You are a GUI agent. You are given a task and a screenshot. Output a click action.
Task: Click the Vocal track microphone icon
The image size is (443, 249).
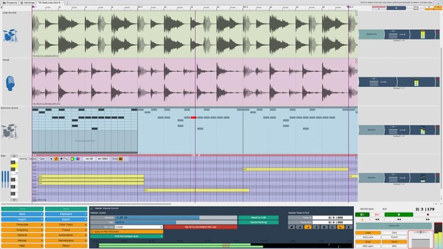(10, 83)
